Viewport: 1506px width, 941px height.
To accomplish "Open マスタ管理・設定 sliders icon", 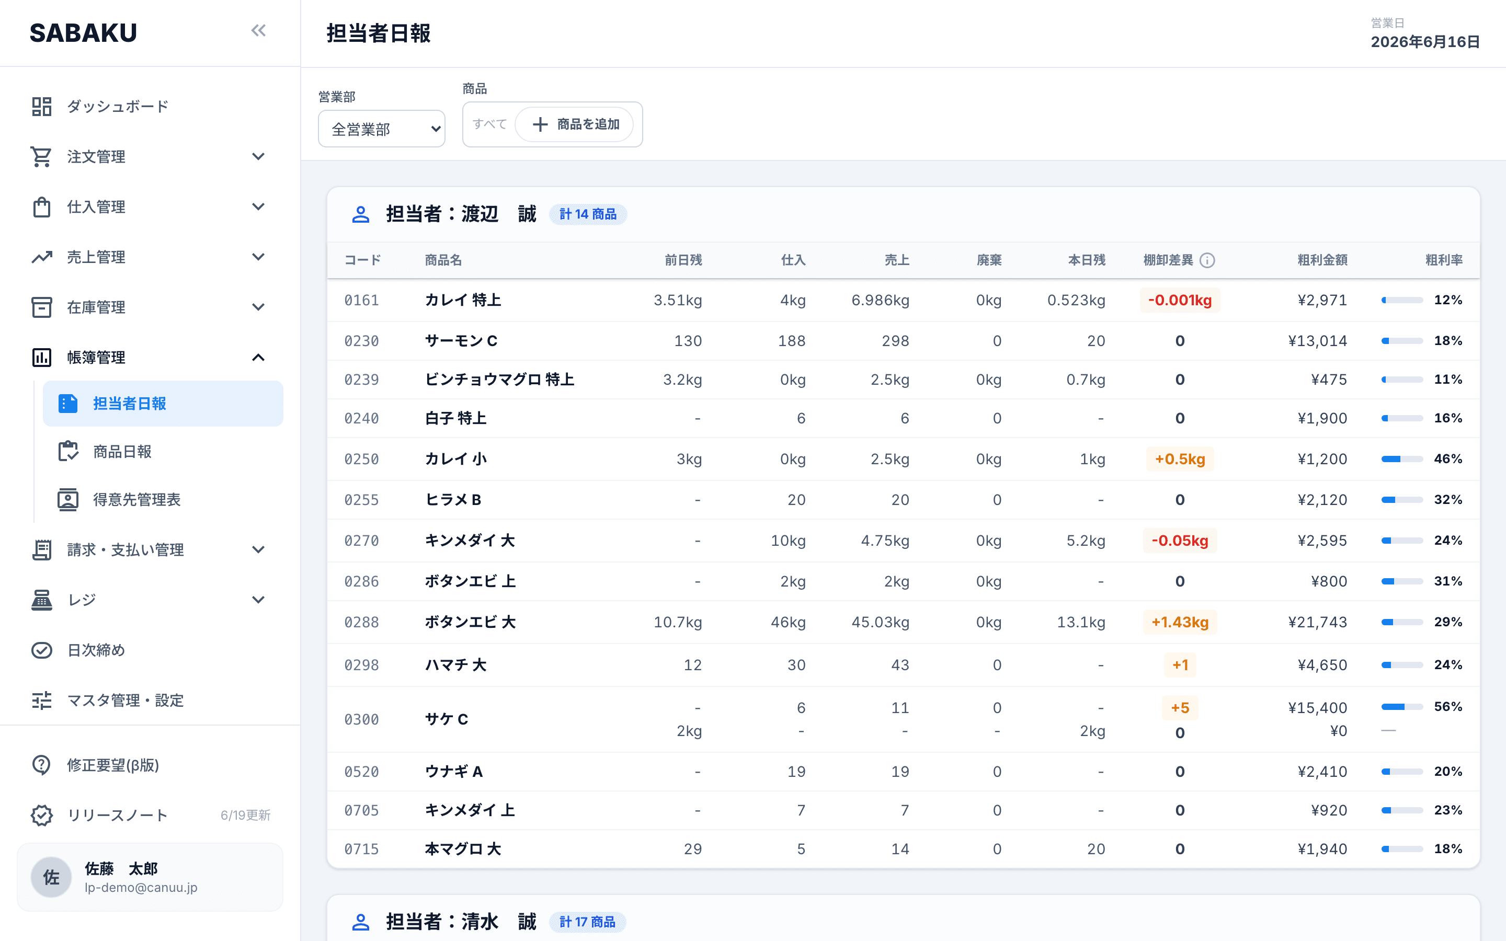I will coord(42,701).
